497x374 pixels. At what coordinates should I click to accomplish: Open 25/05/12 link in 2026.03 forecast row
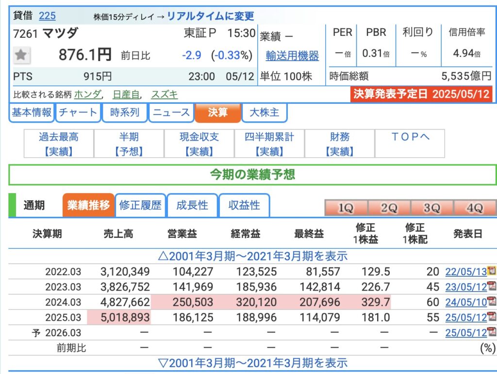click(466, 332)
